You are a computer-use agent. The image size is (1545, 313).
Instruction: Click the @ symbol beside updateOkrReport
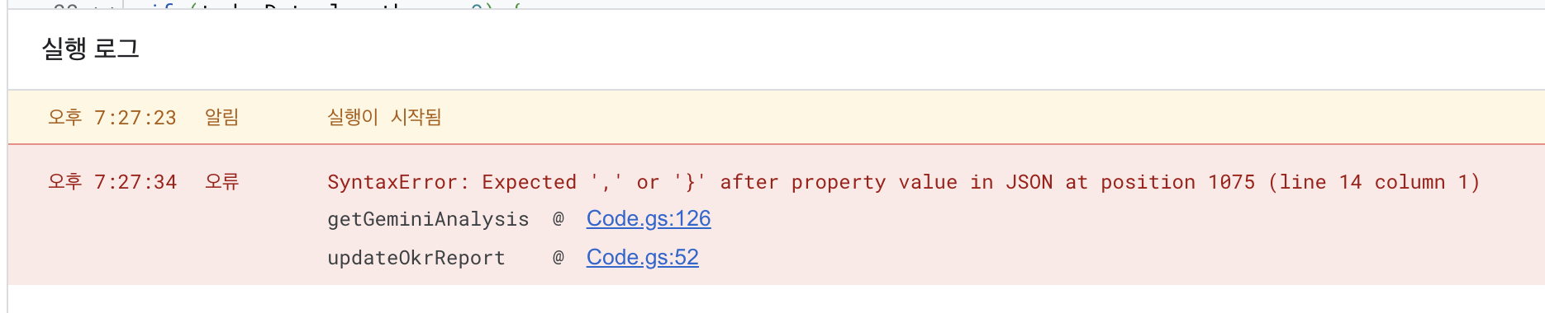coord(559,257)
